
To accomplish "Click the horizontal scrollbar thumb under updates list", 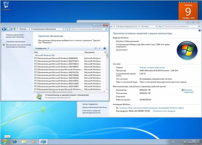I will click(54, 92).
